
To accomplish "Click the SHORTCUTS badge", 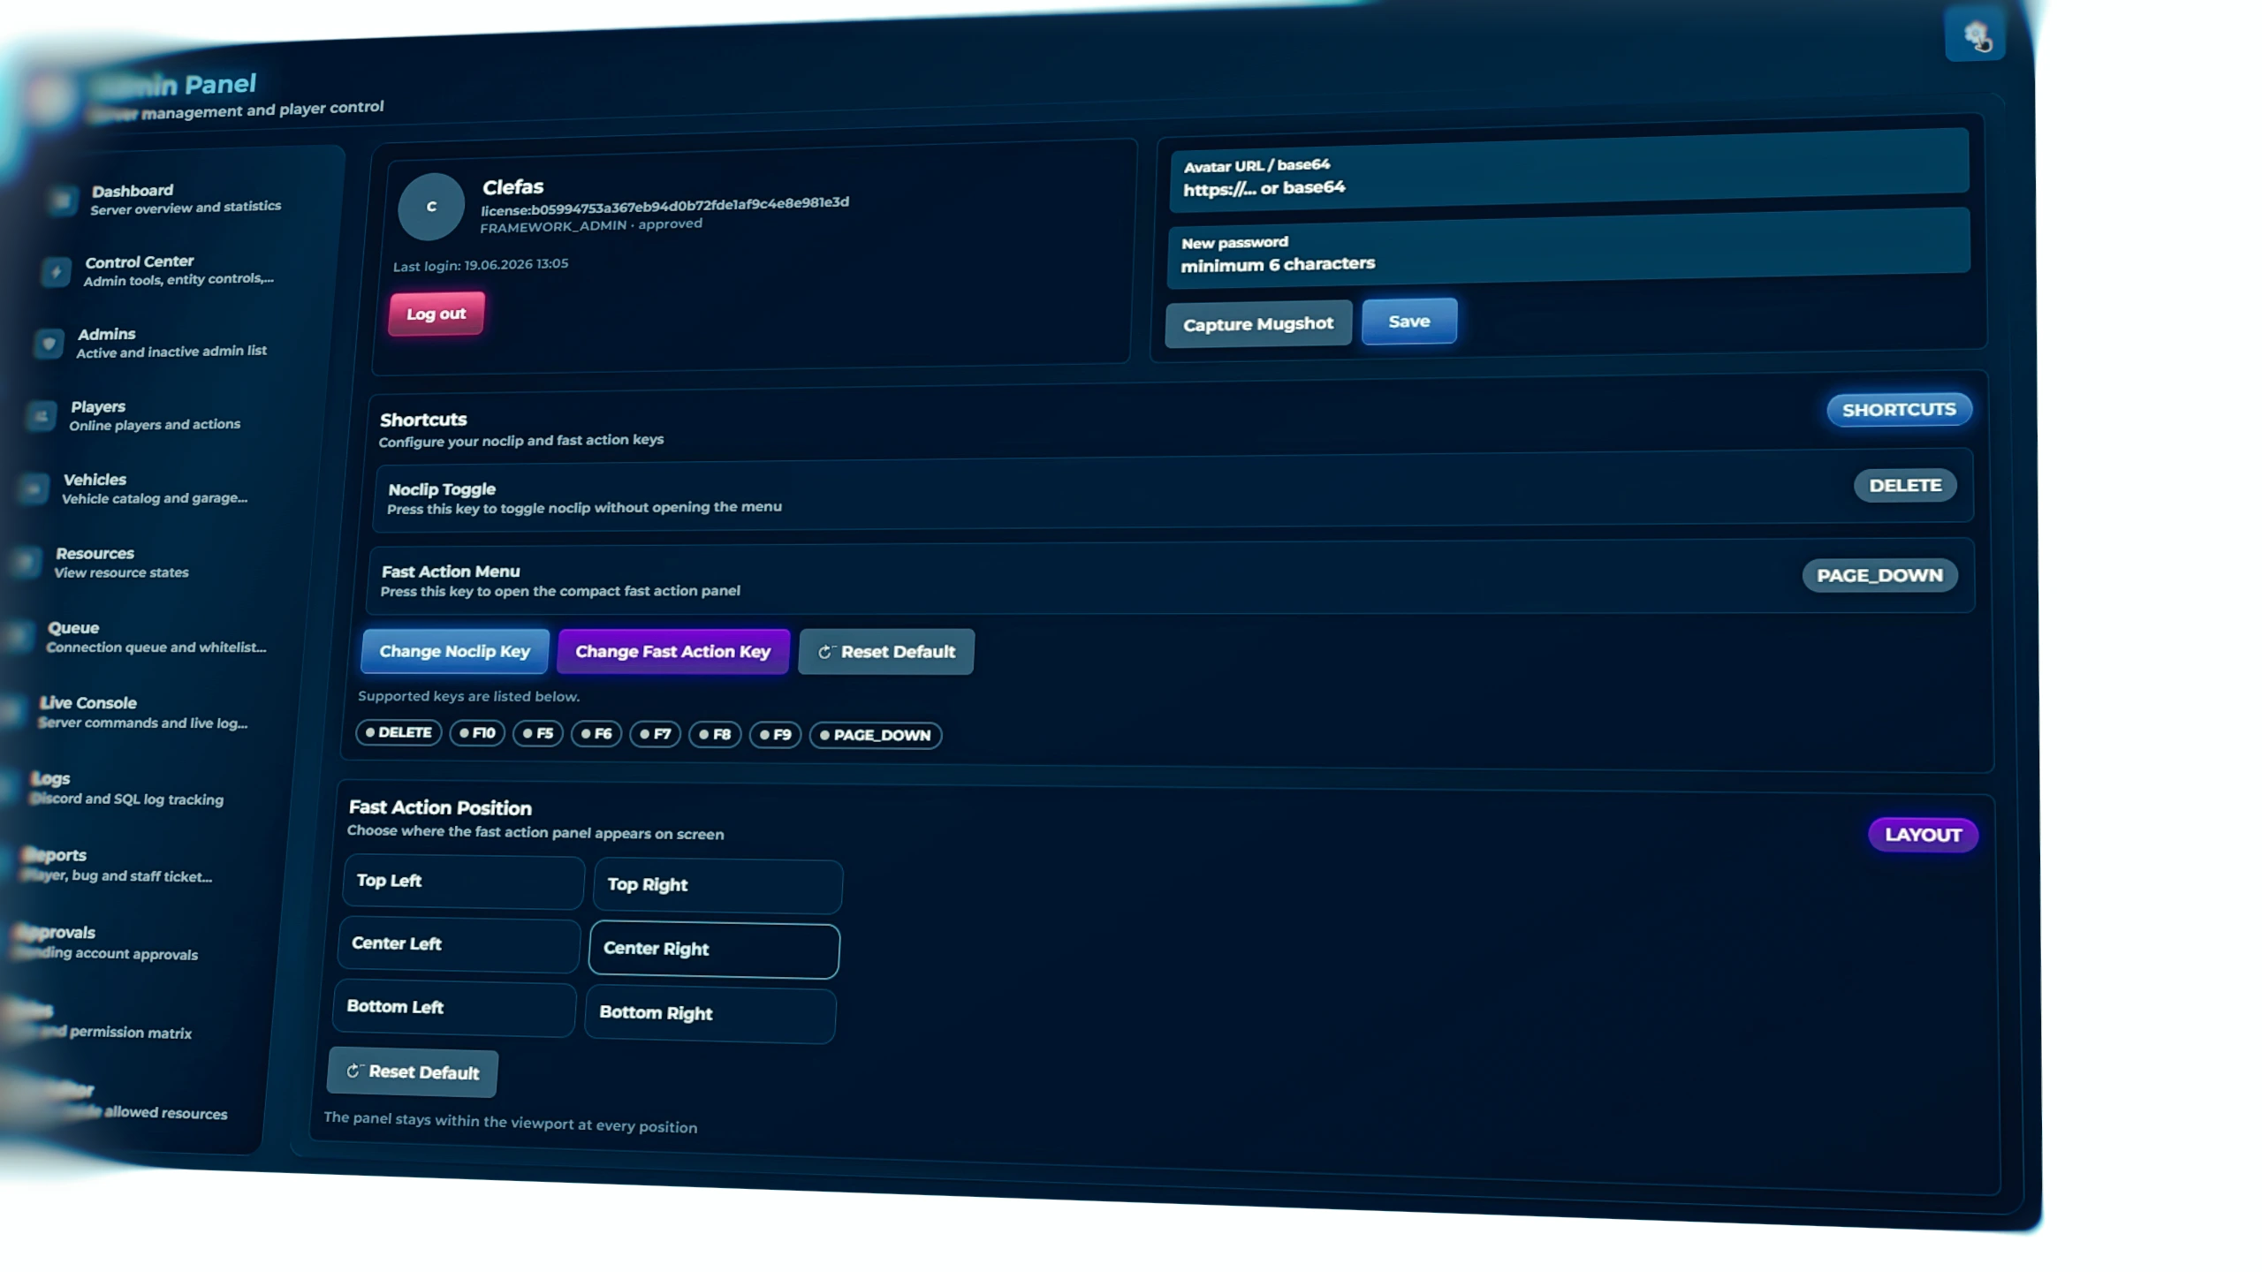I will coord(1899,410).
